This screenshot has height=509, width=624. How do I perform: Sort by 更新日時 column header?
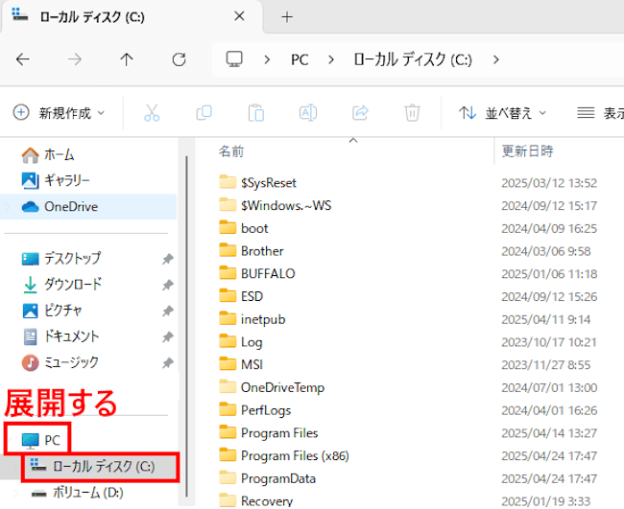[527, 151]
